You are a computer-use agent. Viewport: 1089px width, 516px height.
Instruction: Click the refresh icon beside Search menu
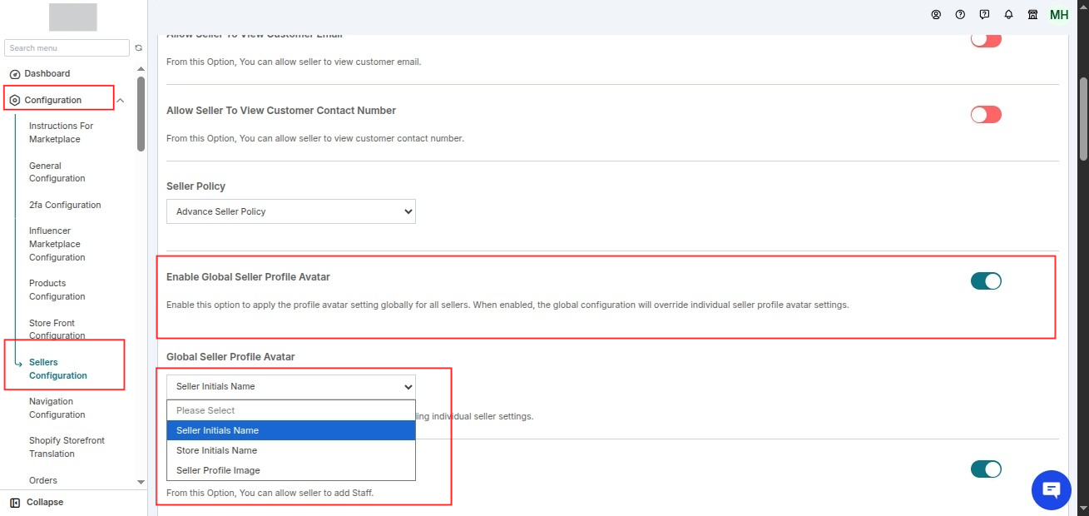(x=139, y=48)
